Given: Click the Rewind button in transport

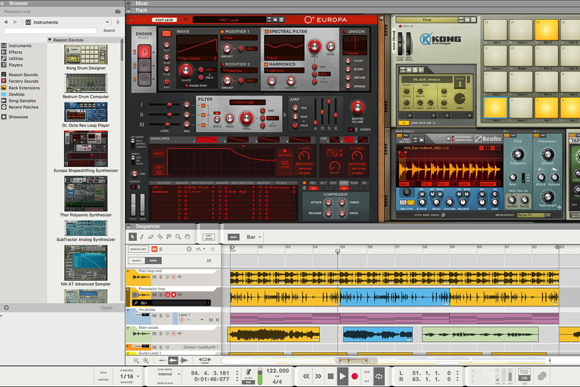Looking at the screenshot, I should point(306,376).
